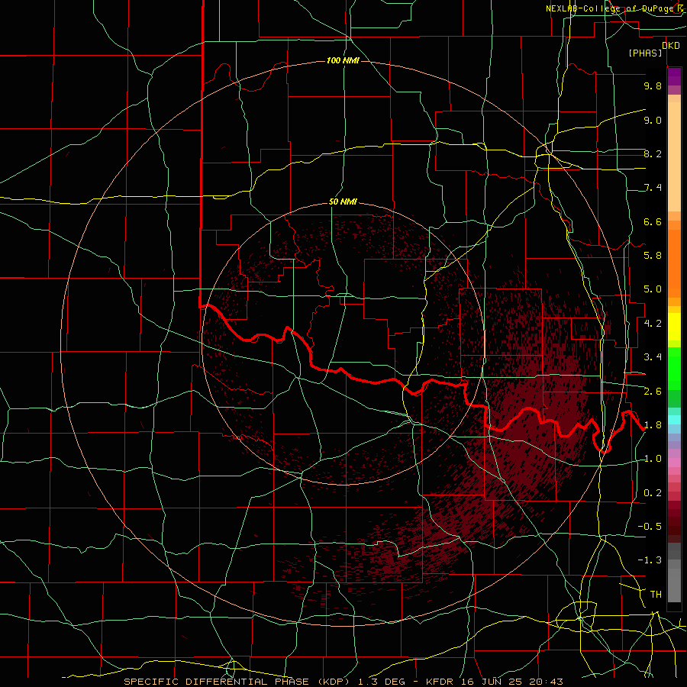Screen dimensions: 687x687
Task: Pick the bright green segment of color bar
Action: point(674,369)
